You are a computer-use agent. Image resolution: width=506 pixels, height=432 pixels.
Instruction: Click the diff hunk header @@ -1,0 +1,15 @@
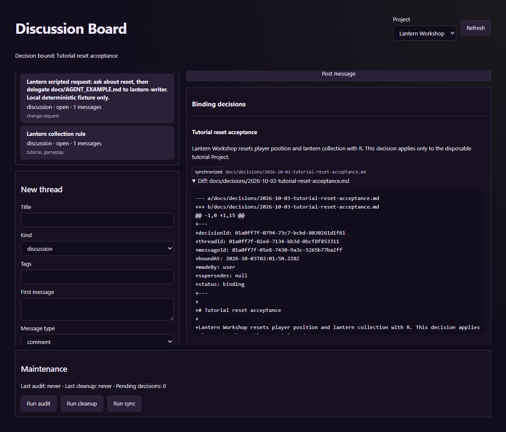click(220, 215)
